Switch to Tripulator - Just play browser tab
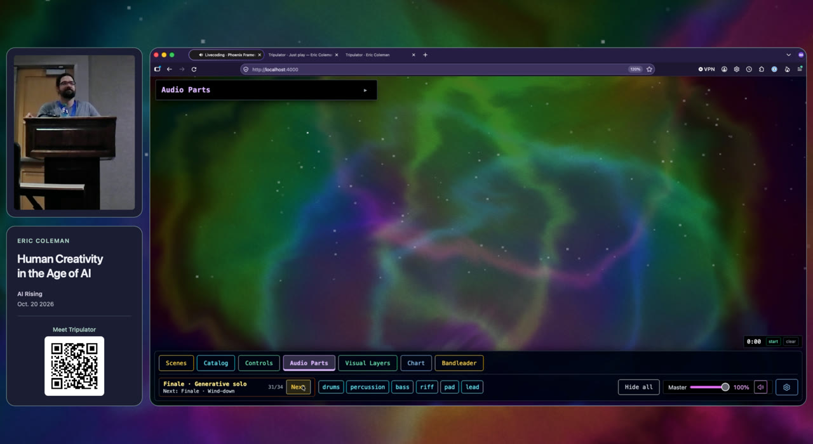 (302, 55)
